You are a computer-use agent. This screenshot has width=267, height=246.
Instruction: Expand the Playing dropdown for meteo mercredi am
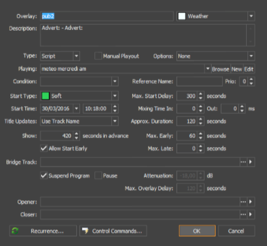tap(208, 69)
